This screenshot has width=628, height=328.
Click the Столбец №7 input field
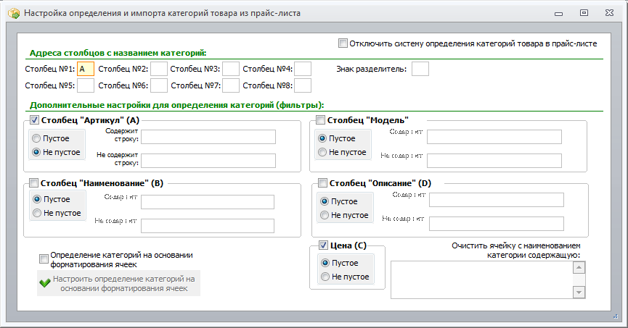pos(231,85)
